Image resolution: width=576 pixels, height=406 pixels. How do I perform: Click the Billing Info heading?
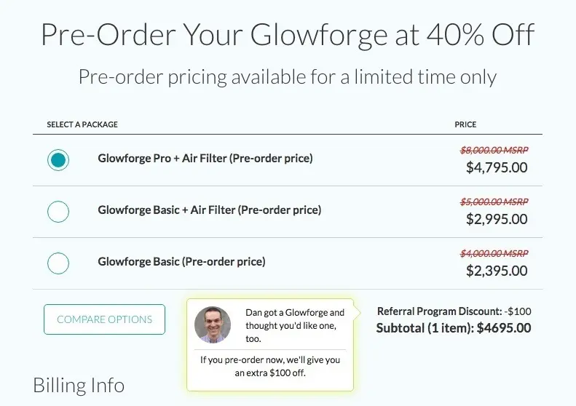tap(79, 385)
